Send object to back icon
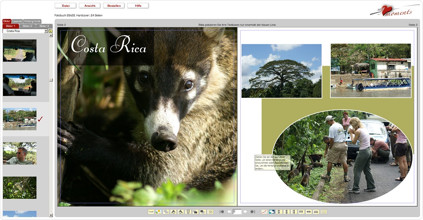This screenshot has width=423, height=220. [x=203, y=212]
